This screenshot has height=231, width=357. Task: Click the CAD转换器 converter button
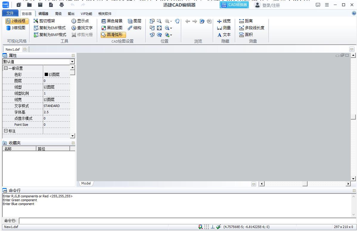(x=234, y=5)
